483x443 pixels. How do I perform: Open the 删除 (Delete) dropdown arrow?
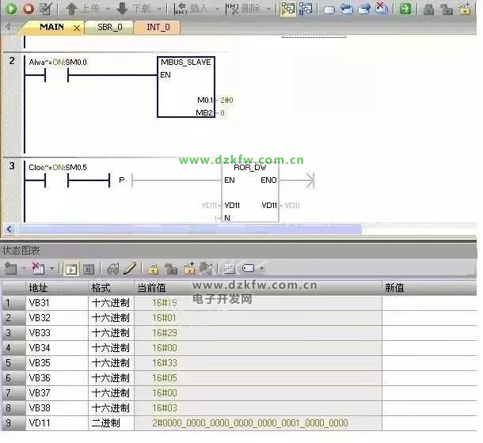(x=268, y=9)
